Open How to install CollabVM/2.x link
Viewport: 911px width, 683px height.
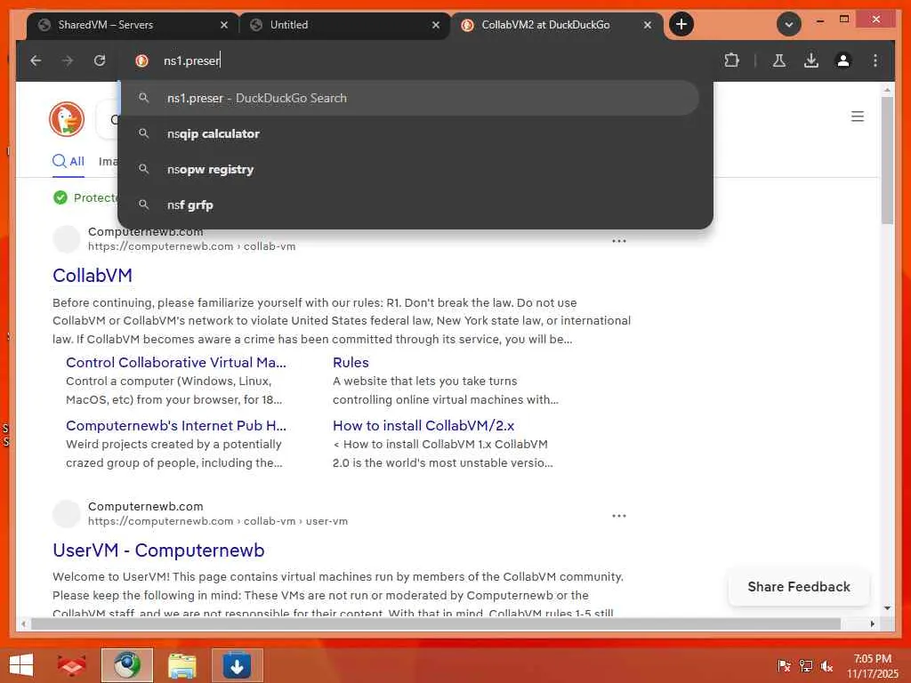(423, 426)
